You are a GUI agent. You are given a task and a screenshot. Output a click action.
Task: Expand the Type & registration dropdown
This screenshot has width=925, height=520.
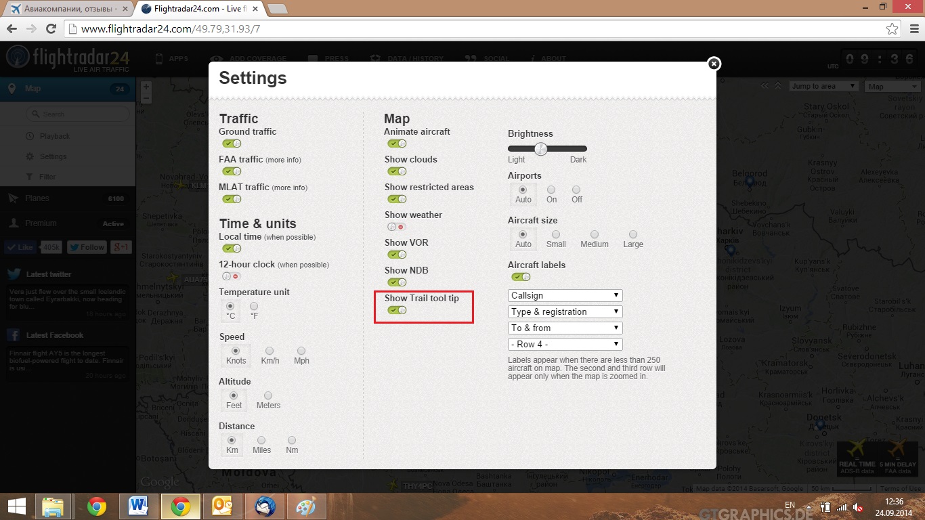pos(565,311)
